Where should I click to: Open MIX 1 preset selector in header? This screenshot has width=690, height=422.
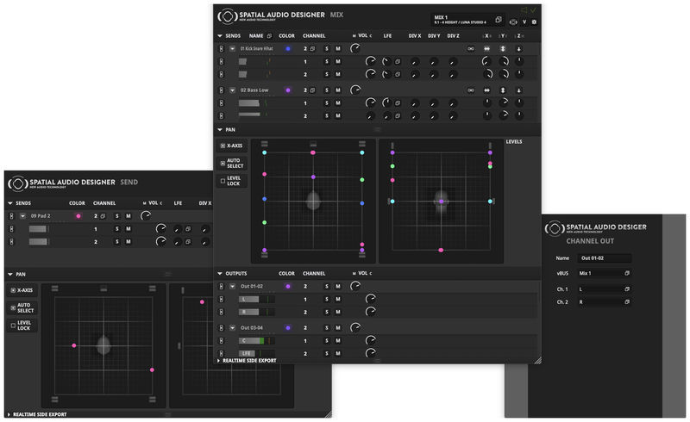click(x=467, y=19)
